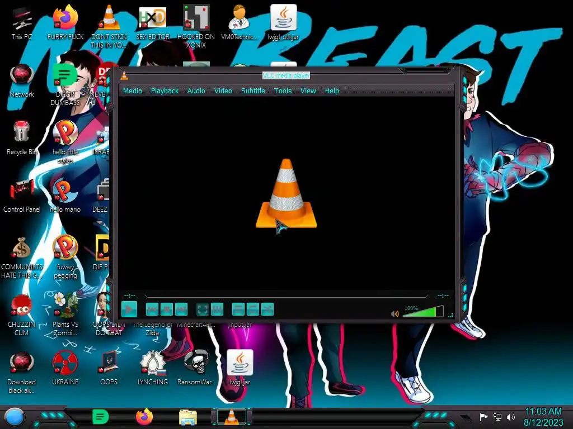Set volume on VLC's green volume slider

423,312
